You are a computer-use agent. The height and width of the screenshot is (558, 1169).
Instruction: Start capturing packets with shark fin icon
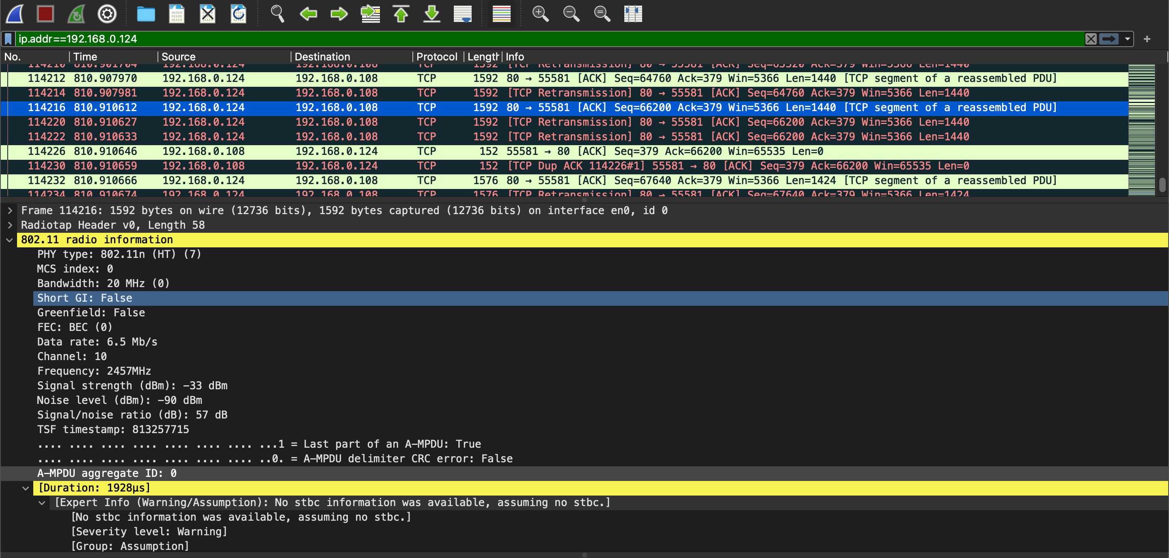pyautogui.click(x=15, y=14)
